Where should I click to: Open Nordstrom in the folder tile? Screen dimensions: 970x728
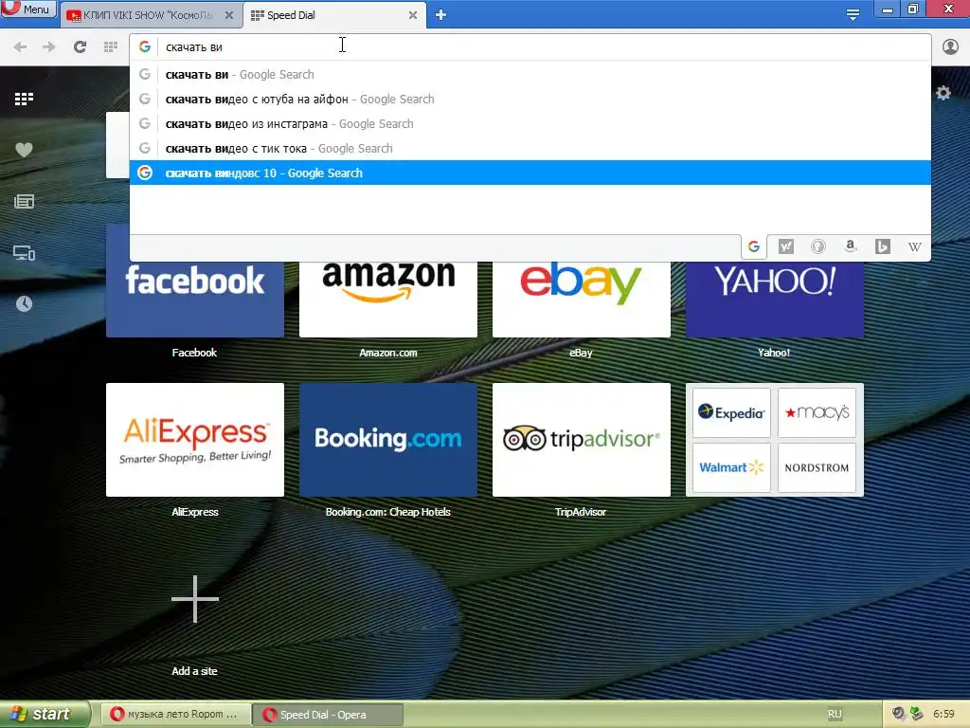click(817, 467)
